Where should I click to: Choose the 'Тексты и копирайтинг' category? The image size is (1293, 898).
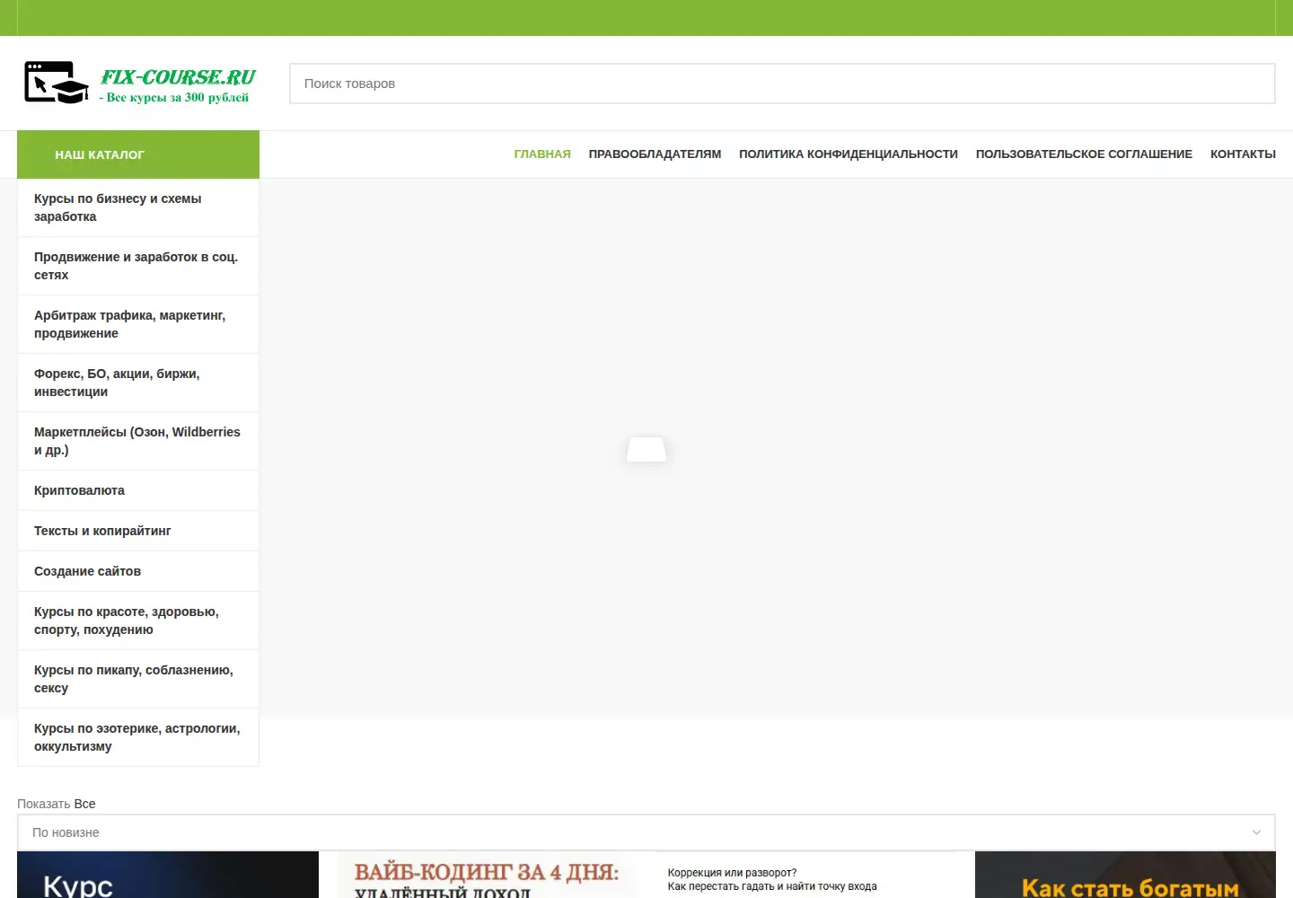(x=138, y=531)
